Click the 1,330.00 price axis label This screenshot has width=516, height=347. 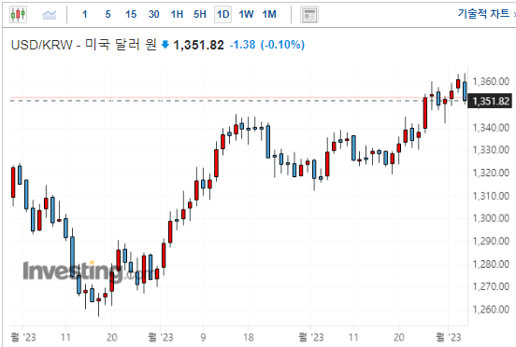coord(491,150)
